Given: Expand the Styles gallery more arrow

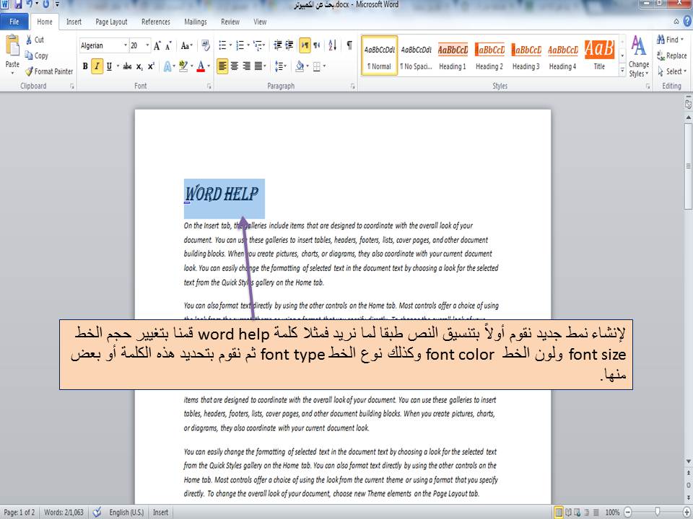Looking at the screenshot, I should pyautogui.click(x=622, y=70).
